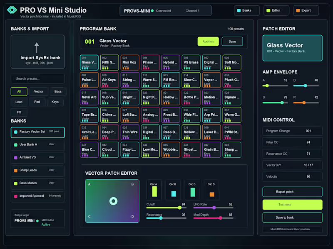Image resolution: width=333 pixels, height=249 pixels.
Task: Click corner A of the vector pad
Action: tap(89, 184)
